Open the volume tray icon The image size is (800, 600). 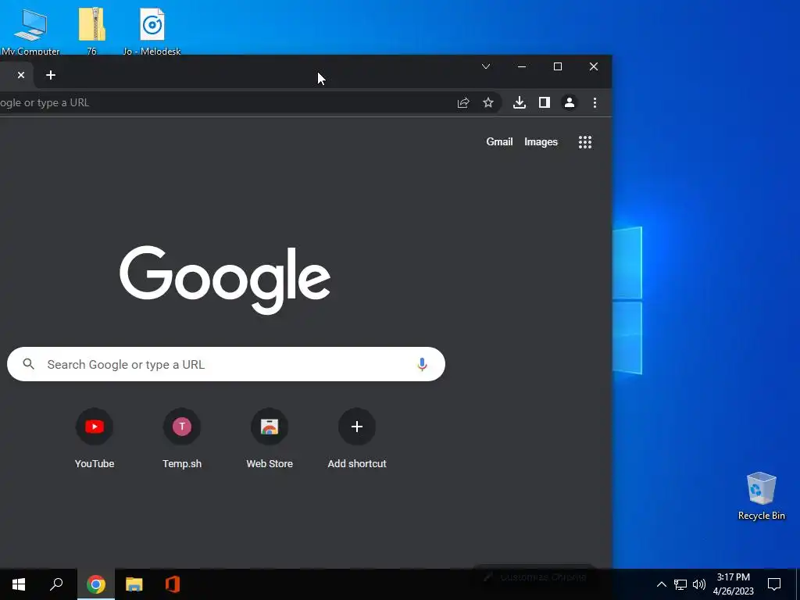coord(699,584)
